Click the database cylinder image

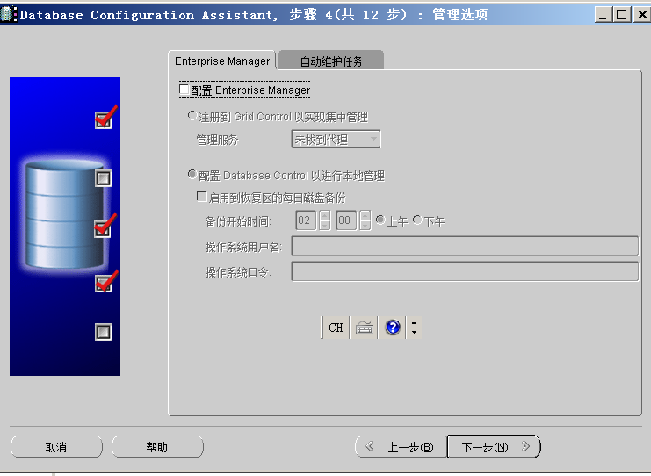pyautogui.click(x=64, y=214)
